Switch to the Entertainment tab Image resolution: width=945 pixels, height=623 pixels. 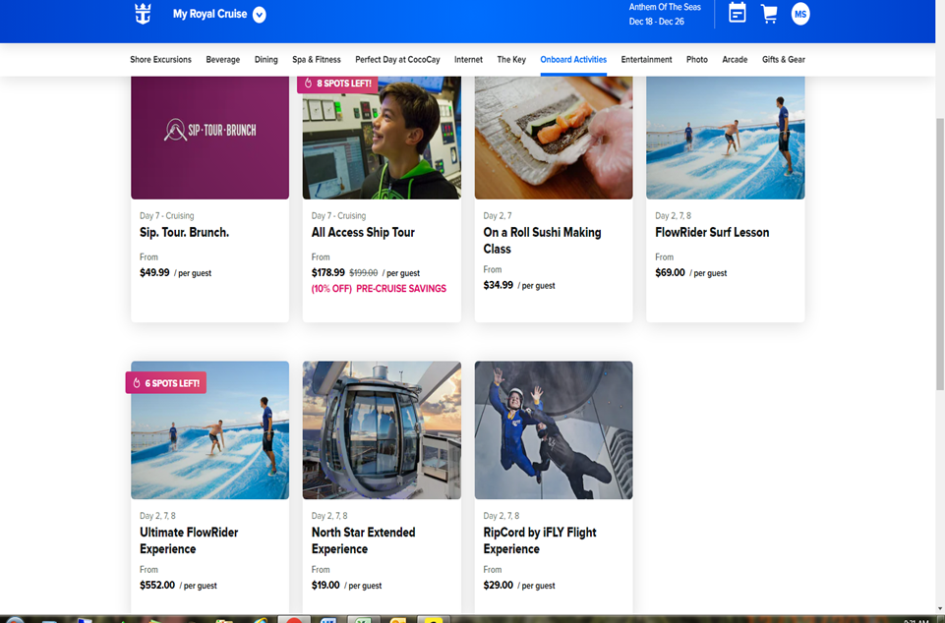click(x=646, y=60)
